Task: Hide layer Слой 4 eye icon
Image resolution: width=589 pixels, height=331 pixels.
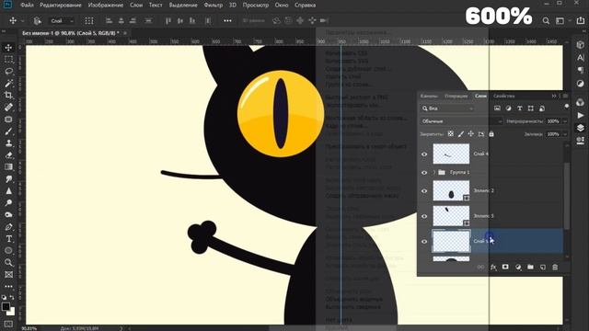Action: (424, 154)
